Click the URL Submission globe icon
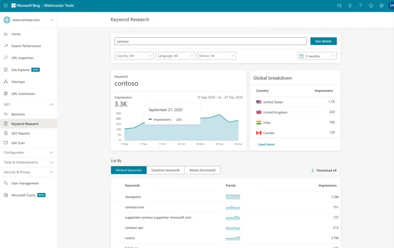Image resolution: width=394 pixels, height=248 pixels. 6,94
